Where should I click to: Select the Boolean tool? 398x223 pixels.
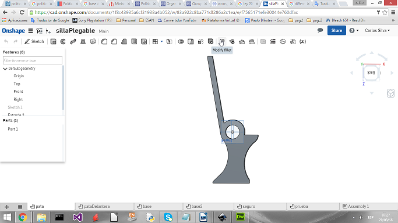pyautogui.click(x=181, y=41)
